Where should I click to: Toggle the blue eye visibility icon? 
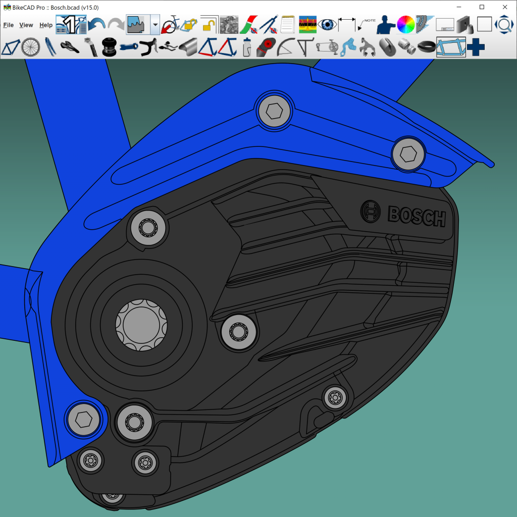pyautogui.click(x=327, y=25)
